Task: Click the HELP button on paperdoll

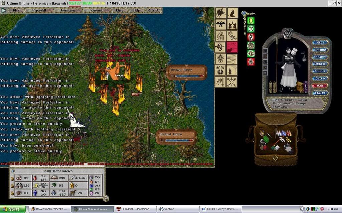Action: coord(320,43)
